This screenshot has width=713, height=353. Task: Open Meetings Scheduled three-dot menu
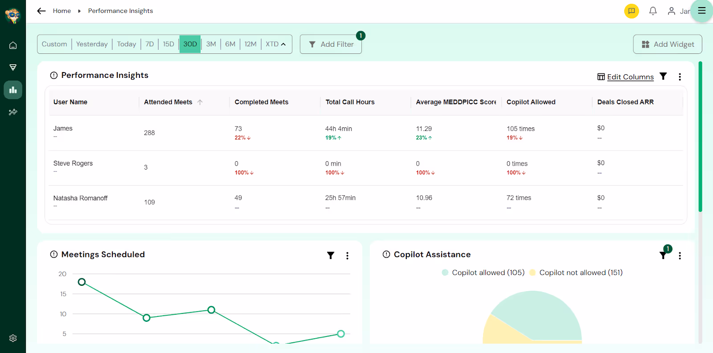(347, 256)
